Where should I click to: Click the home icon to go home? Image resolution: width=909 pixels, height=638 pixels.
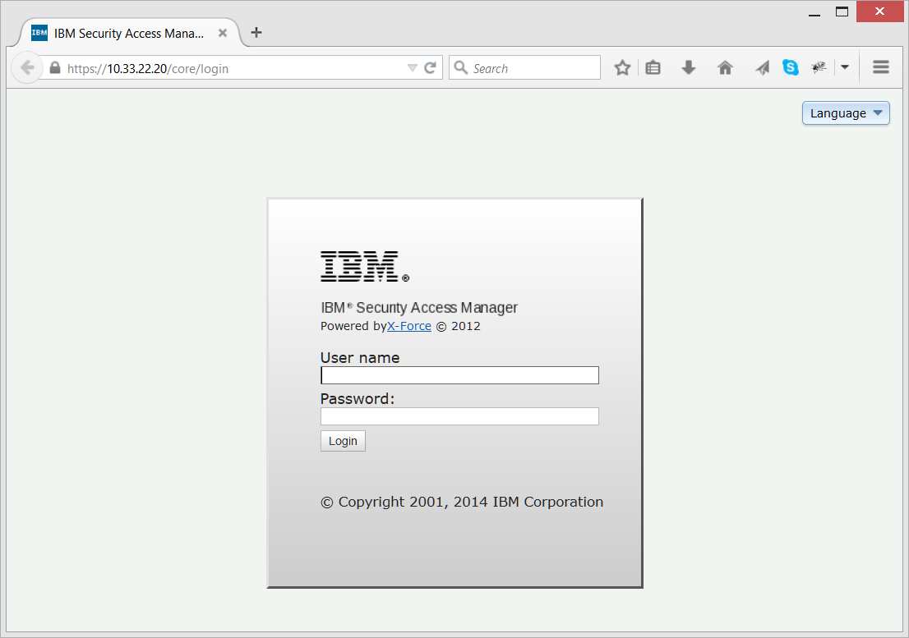click(x=725, y=67)
